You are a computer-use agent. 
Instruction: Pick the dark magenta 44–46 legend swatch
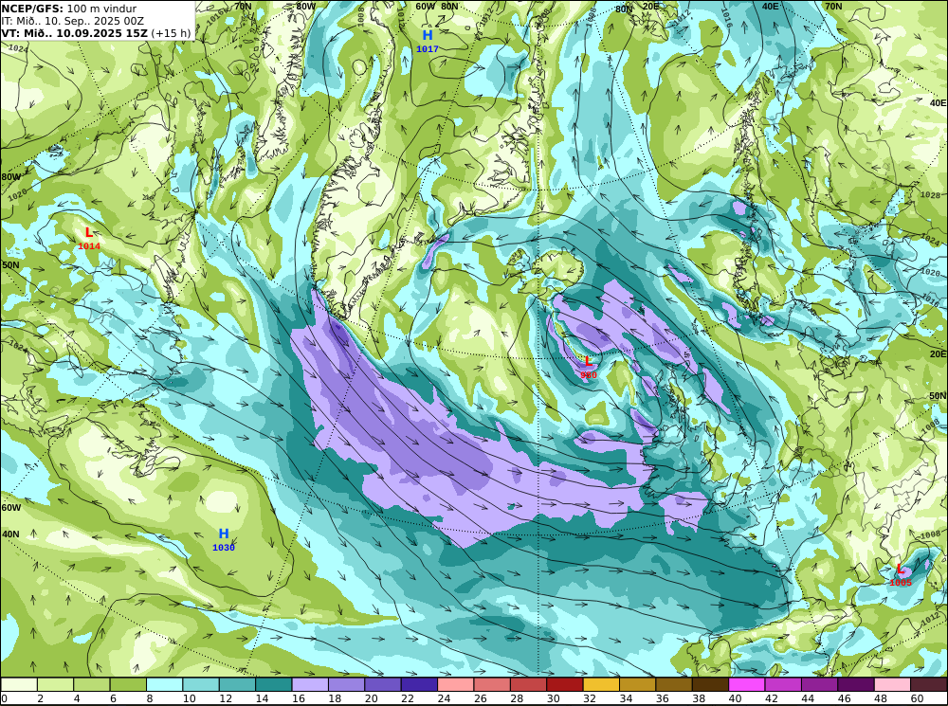[819, 684]
